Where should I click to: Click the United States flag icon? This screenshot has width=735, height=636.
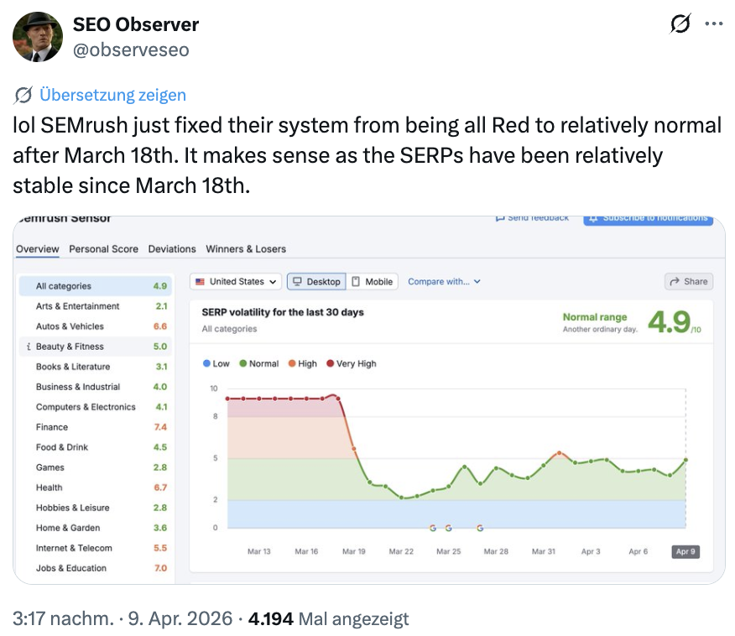[200, 282]
